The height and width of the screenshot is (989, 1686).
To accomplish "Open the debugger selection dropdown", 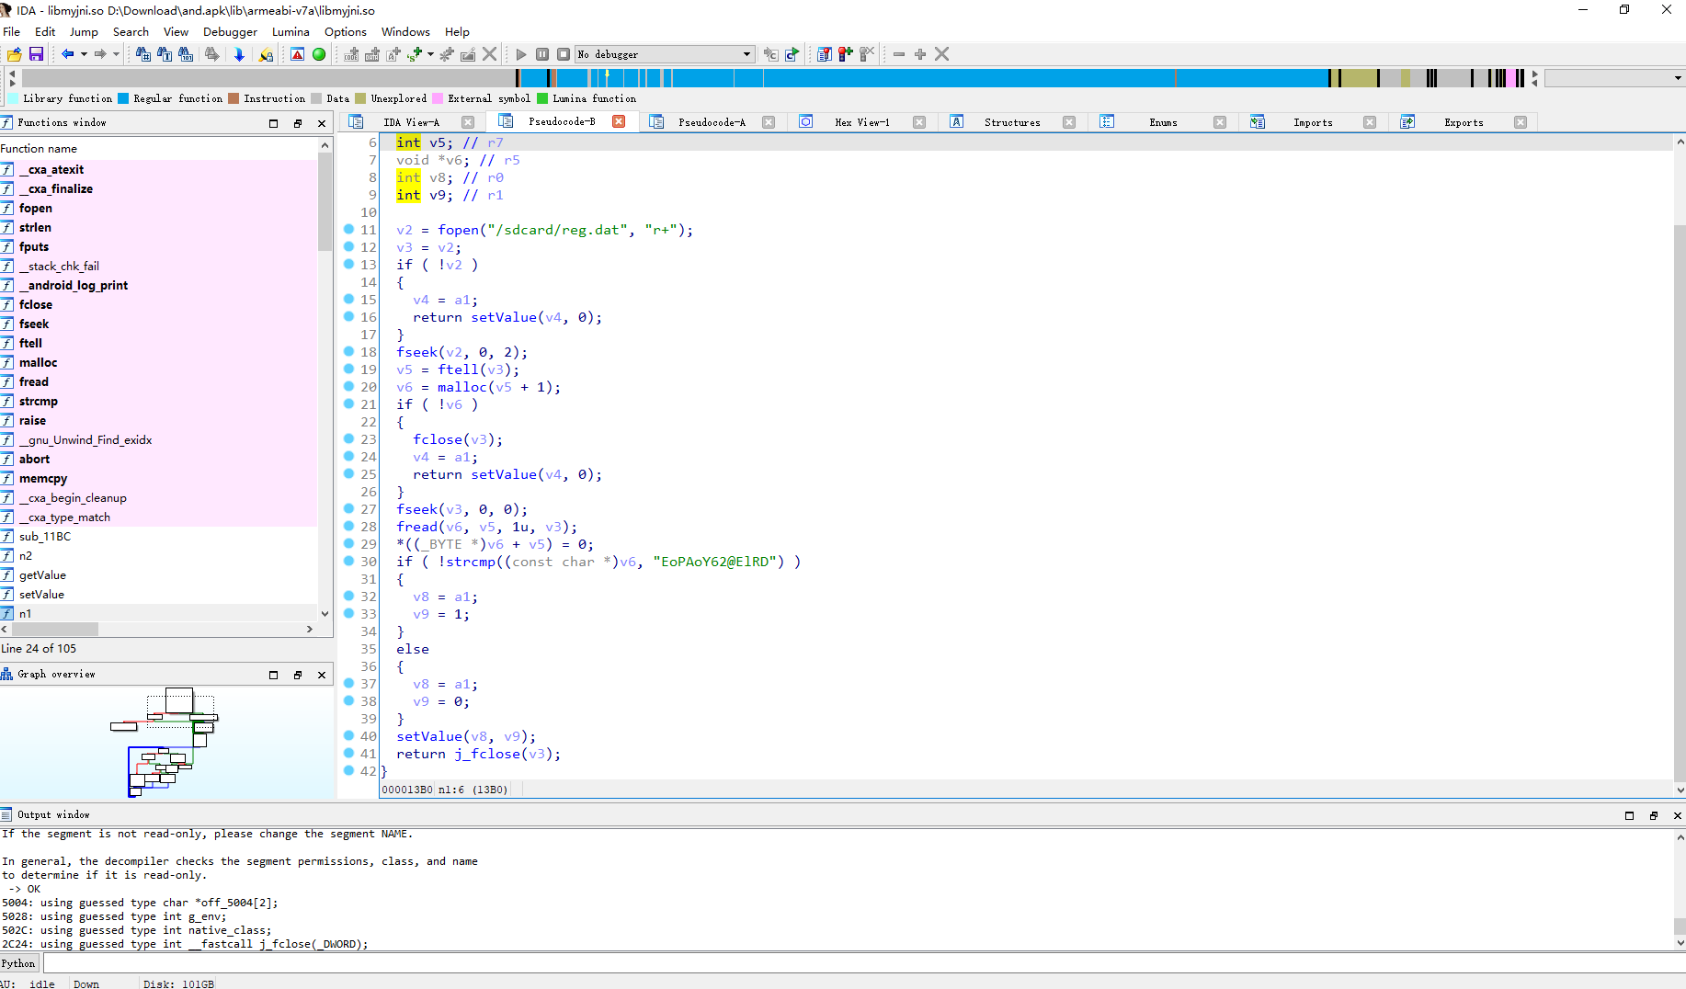I will pos(746,54).
